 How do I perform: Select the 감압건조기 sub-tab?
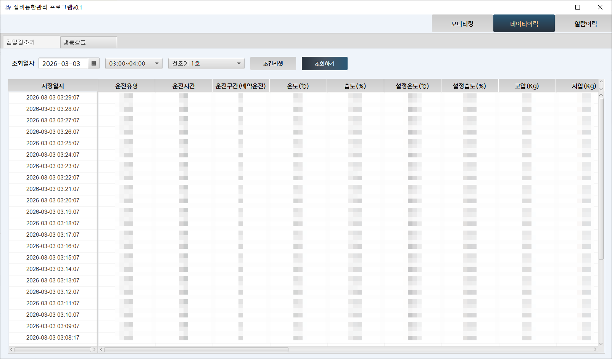[31, 42]
